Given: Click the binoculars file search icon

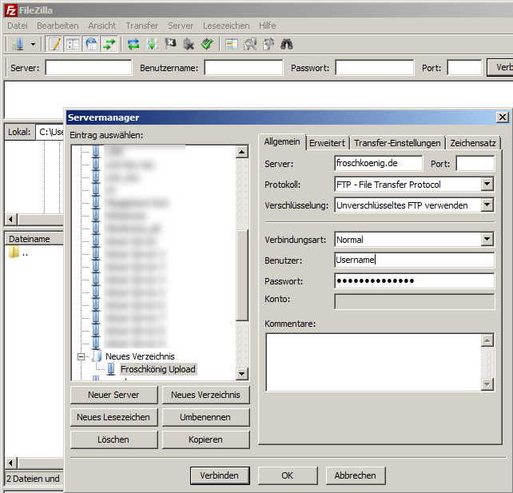Looking at the screenshot, I should pos(286,44).
